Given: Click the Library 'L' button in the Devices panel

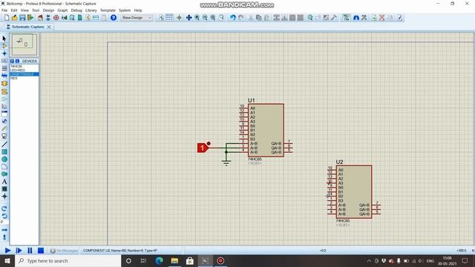Looking at the screenshot, I should point(17,61).
